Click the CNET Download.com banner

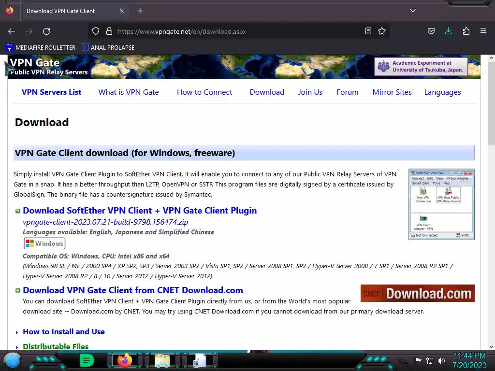pos(417,293)
